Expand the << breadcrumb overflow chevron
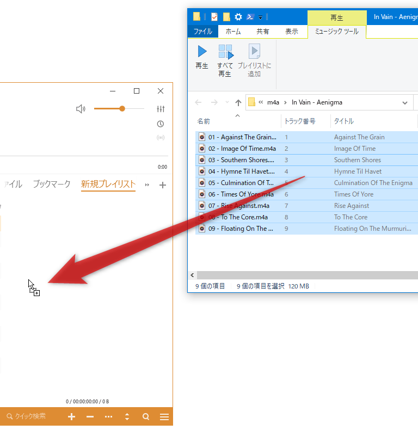The image size is (418, 430). tap(261, 102)
